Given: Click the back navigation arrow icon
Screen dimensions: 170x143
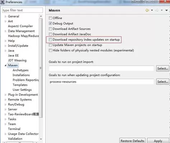Looking at the screenshot, I should click(x=147, y=10).
